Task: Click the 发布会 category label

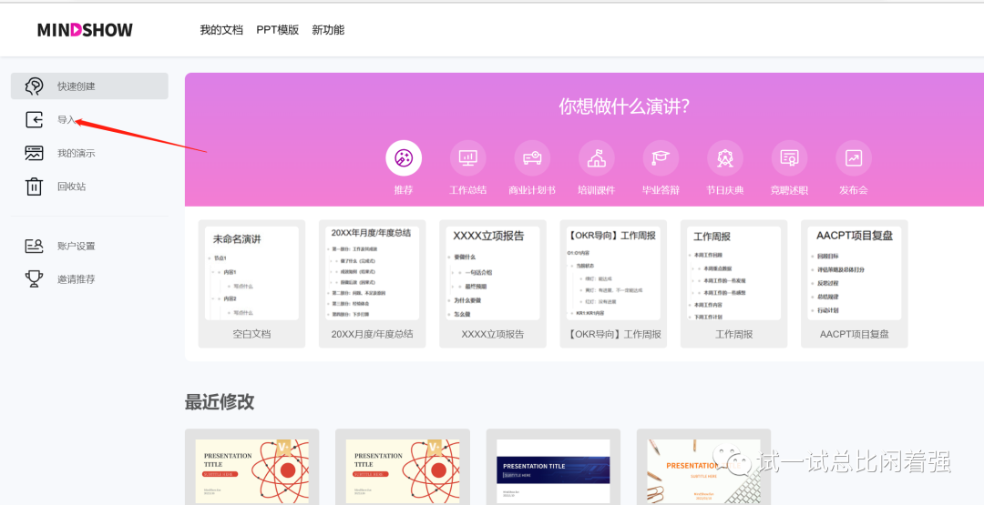Action: (x=854, y=190)
